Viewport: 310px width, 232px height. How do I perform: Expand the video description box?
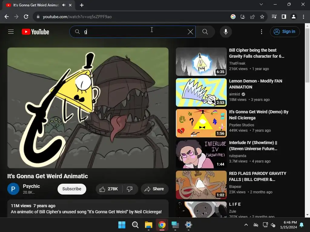pos(88,209)
